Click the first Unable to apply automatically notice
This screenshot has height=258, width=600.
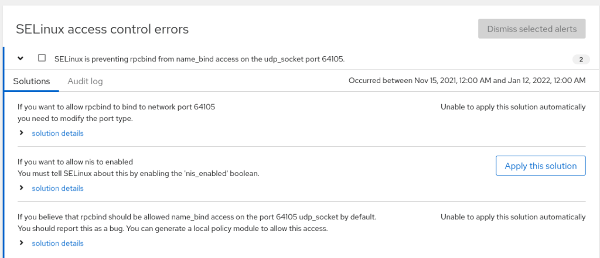point(513,107)
